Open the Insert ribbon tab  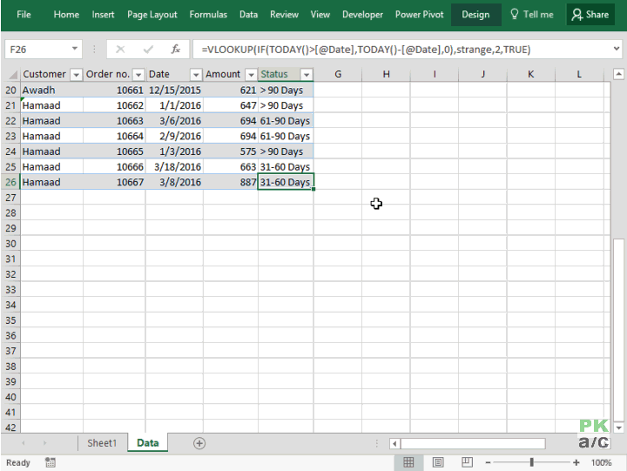coord(103,15)
